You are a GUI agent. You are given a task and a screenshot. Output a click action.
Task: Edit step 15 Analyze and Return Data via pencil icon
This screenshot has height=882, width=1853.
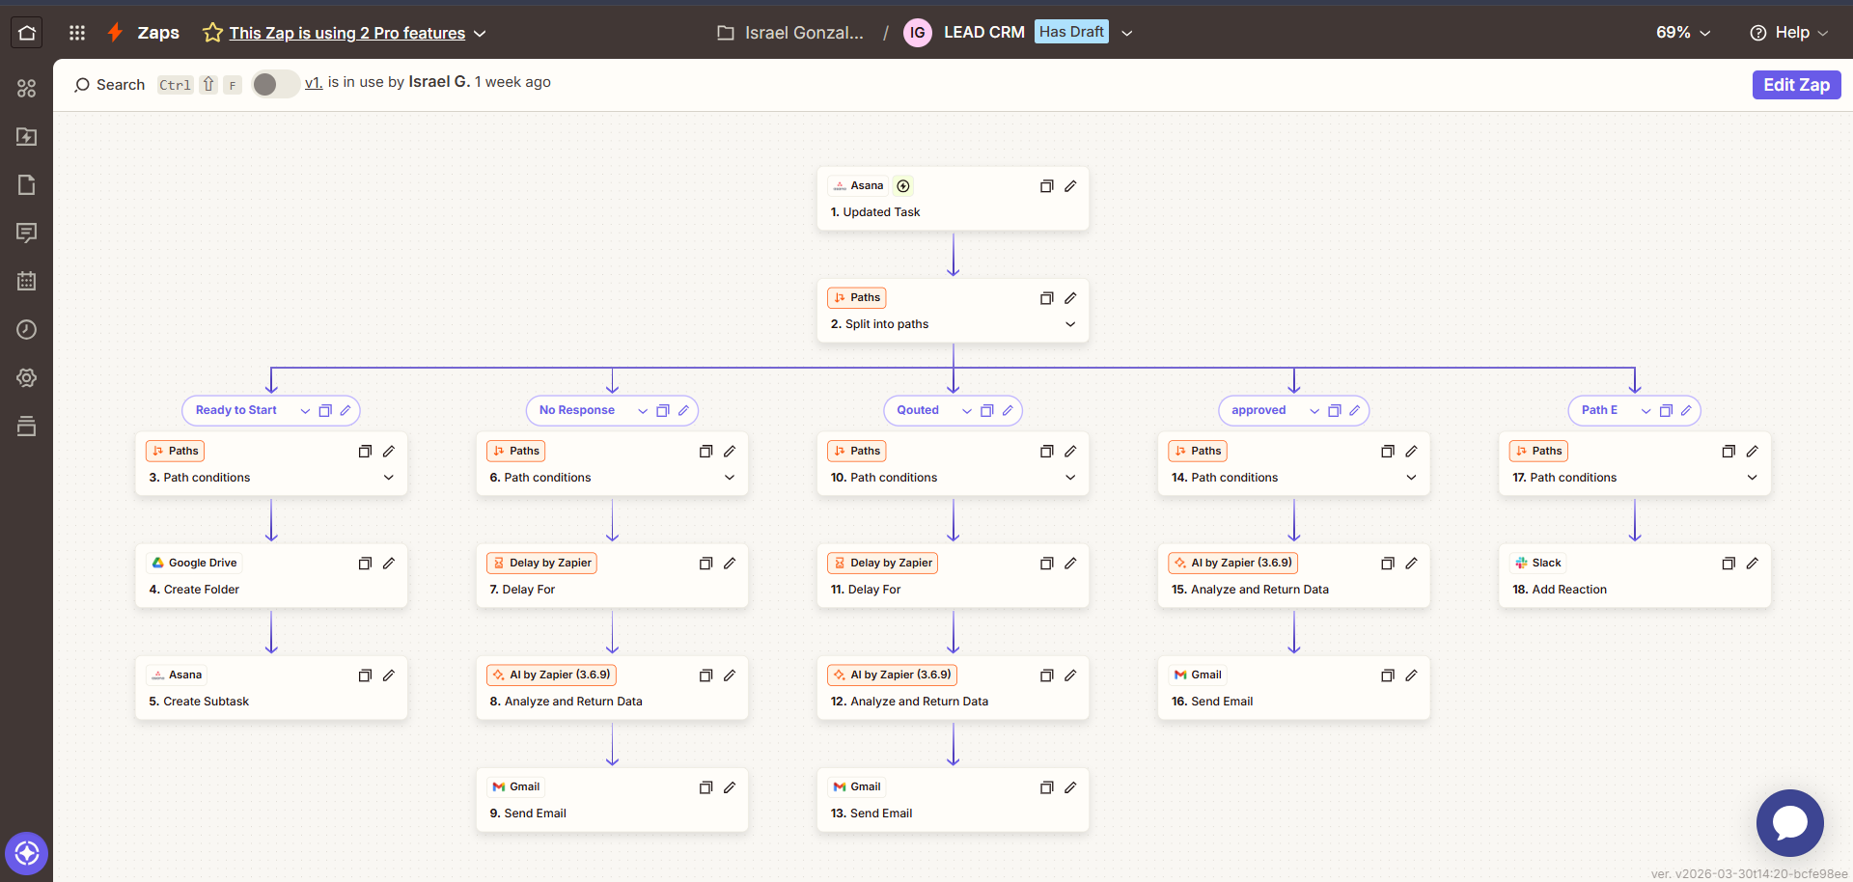(1412, 563)
